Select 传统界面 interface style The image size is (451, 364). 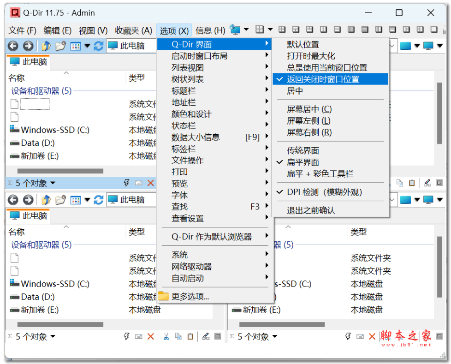331,150
